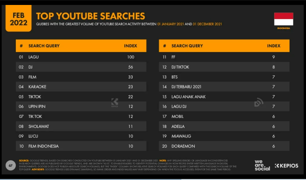Click the SOURCE note text at bottom
Image resolution: width=306 pixels, height=180 pixels.
pos(128,165)
